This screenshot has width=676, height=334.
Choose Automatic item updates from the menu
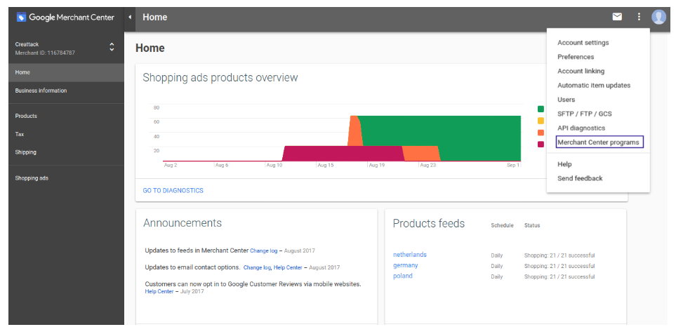(594, 86)
